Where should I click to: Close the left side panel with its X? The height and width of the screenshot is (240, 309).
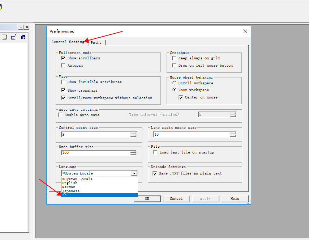[27, 27]
